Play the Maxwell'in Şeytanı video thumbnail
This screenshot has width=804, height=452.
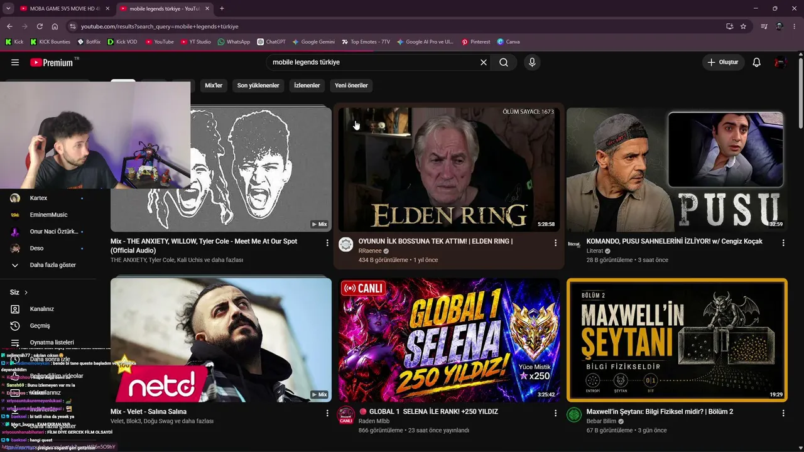[677, 340]
